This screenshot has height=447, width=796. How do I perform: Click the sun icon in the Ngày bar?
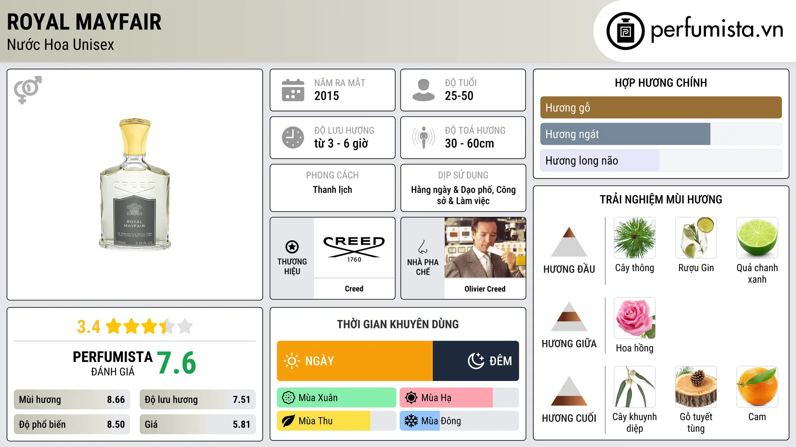pyautogui.click(x=292, y=361)
